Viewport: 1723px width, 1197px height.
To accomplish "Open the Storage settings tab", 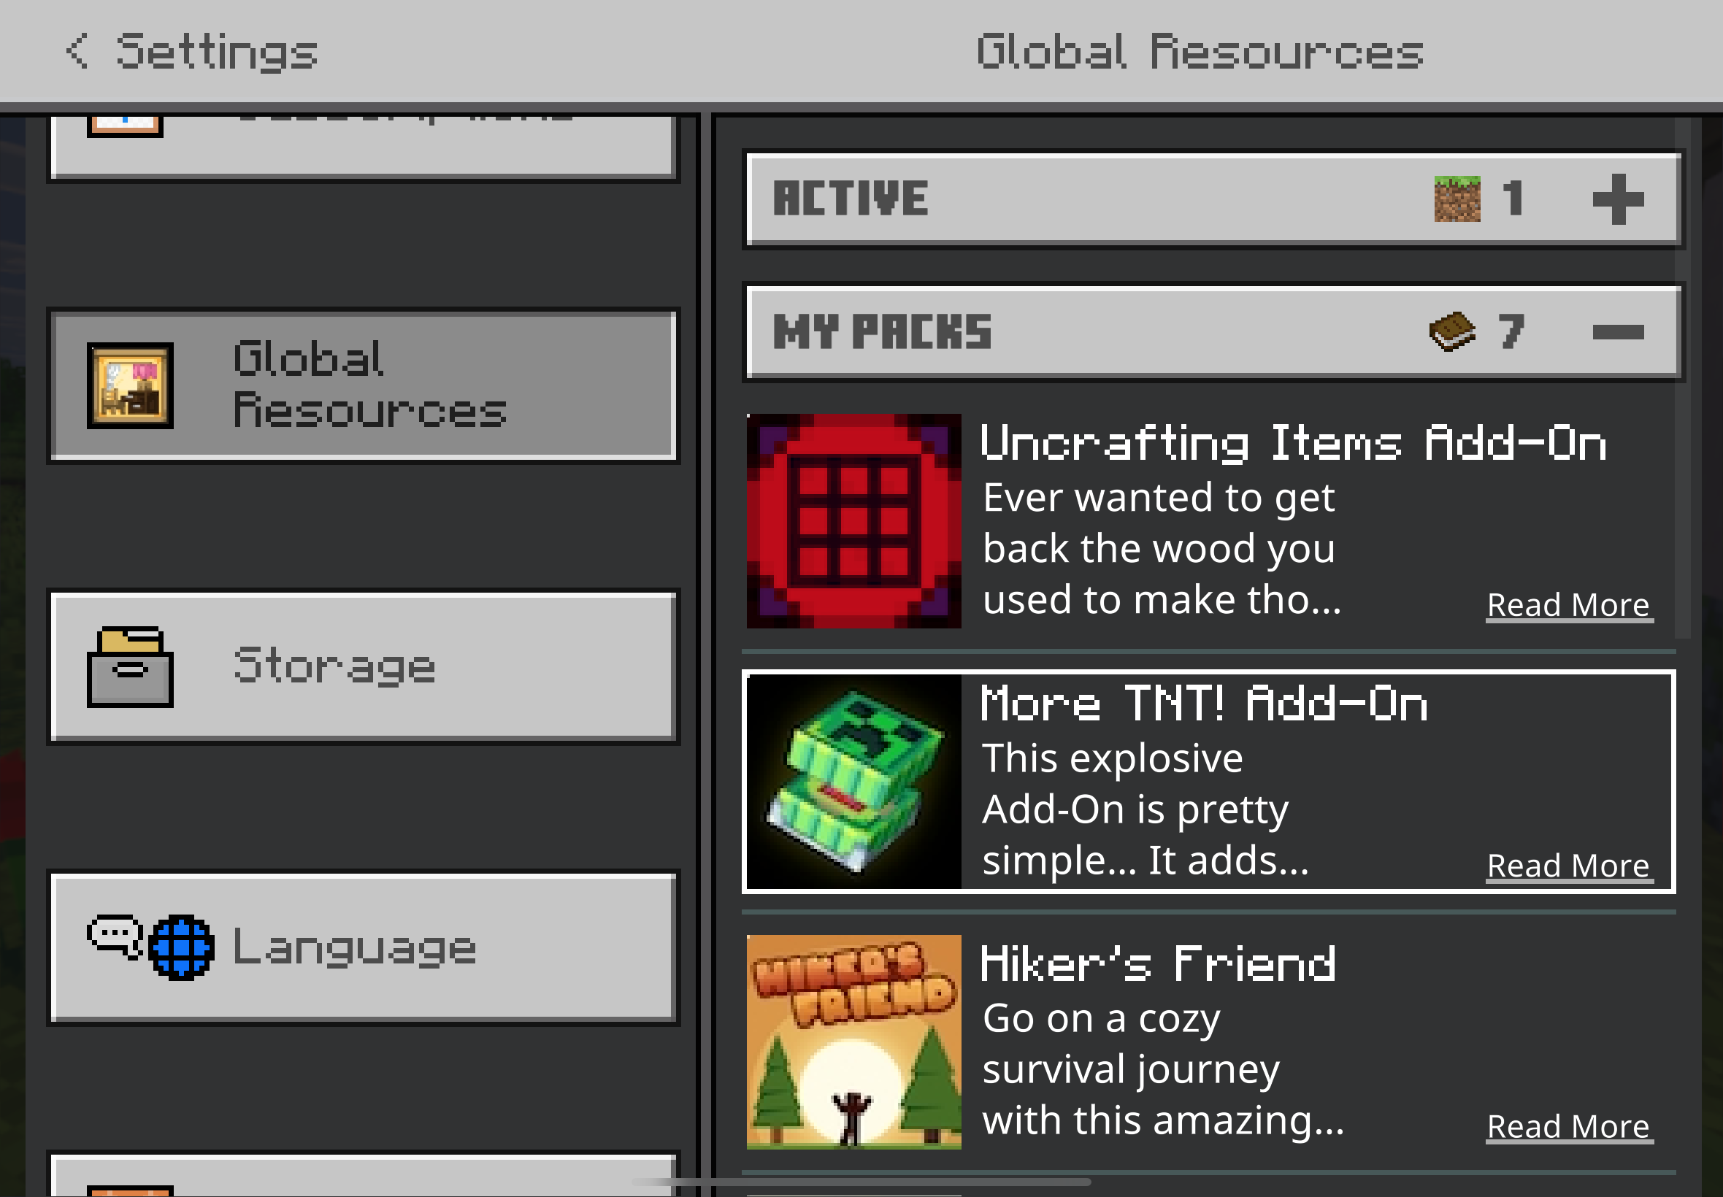I will tap(364, 667).
